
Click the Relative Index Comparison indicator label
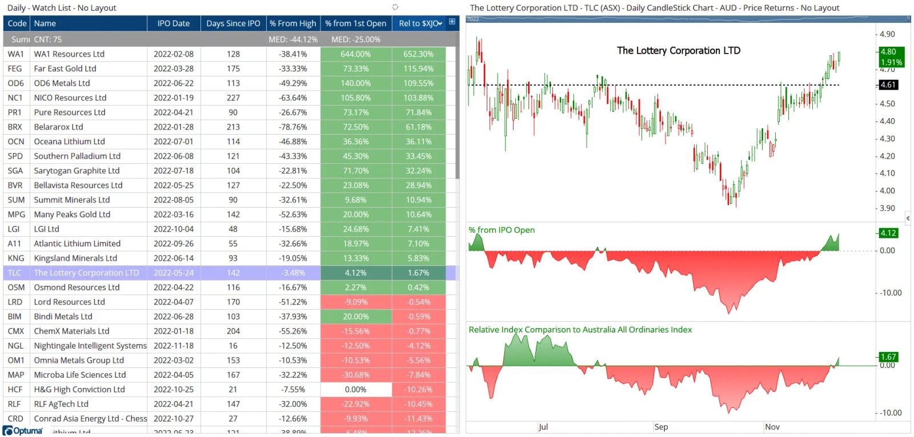580,330
